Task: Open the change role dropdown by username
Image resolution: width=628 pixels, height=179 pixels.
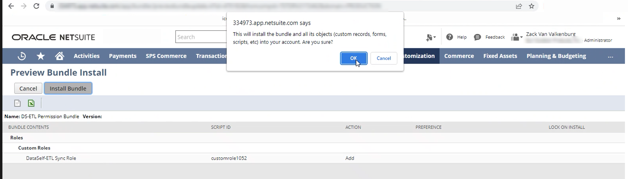Action: (516, 37)
